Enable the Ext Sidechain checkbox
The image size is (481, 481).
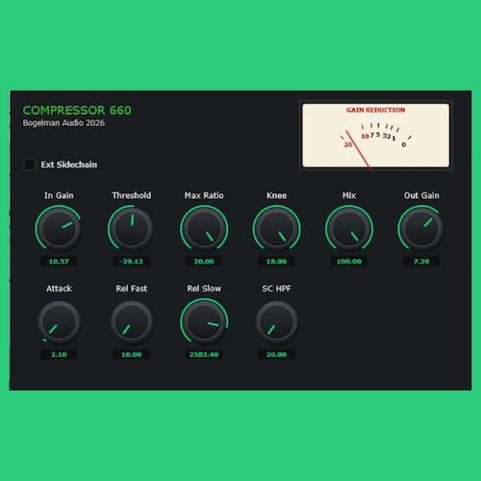click(x=30, y=165)
